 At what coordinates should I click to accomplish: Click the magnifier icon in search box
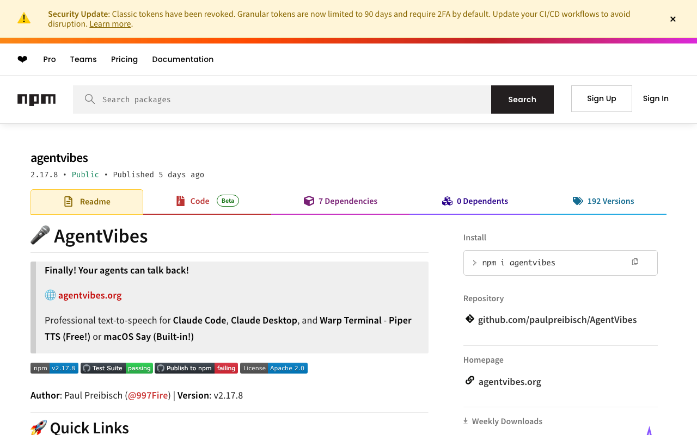[90, 99]
